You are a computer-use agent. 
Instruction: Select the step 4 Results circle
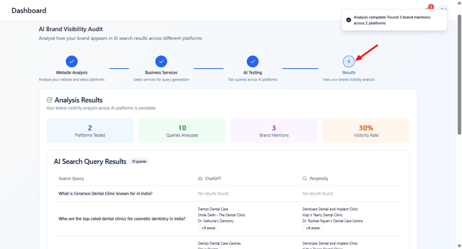[x=348, y=61]
